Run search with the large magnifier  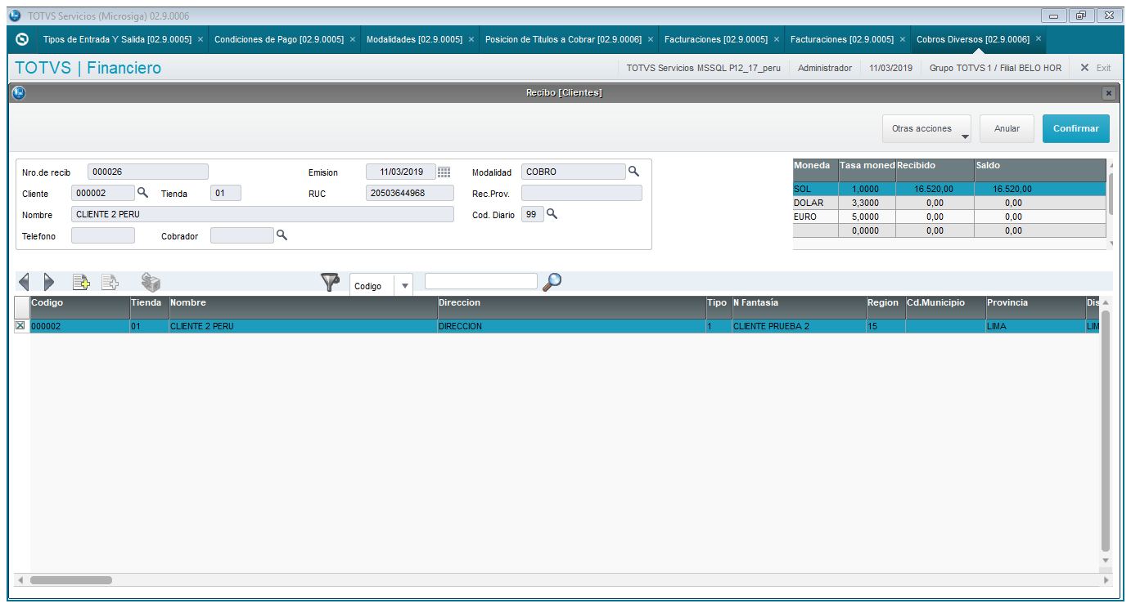coord(552,282)
